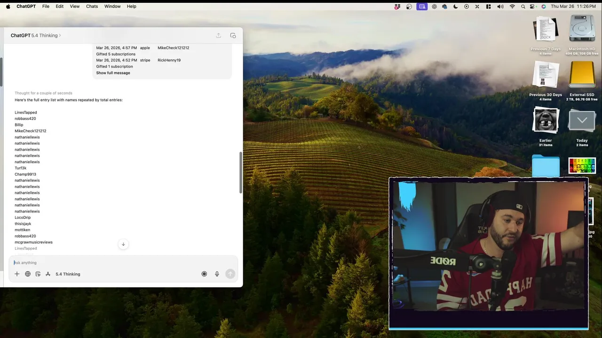Image resolution: width=602 pixels, height=338 pixels.
Task: Open the File menu
Action: tap(46, 7)
